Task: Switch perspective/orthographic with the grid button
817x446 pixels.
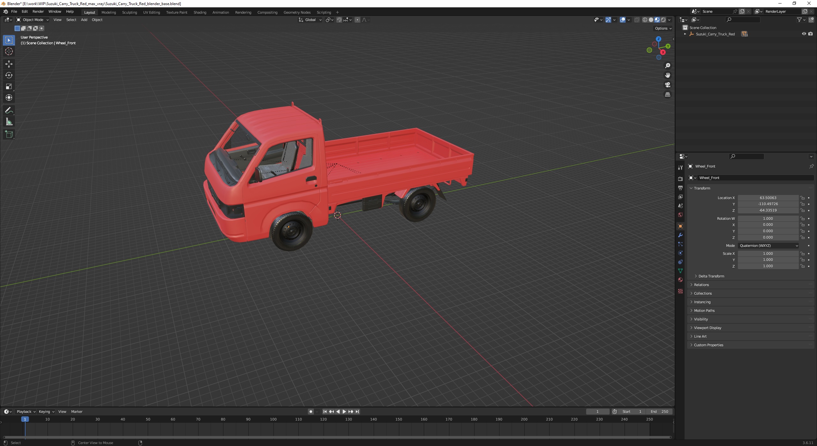Action: coord(668,95)
